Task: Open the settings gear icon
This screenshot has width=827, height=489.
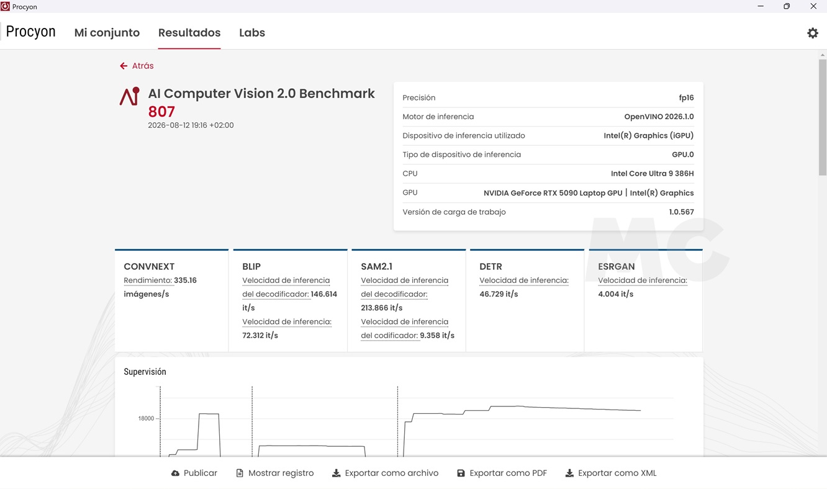Action: tap(812, 34)
